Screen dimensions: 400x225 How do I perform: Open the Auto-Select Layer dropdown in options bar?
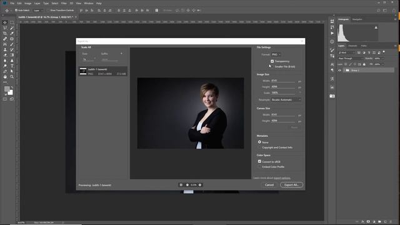click(38, 11)
